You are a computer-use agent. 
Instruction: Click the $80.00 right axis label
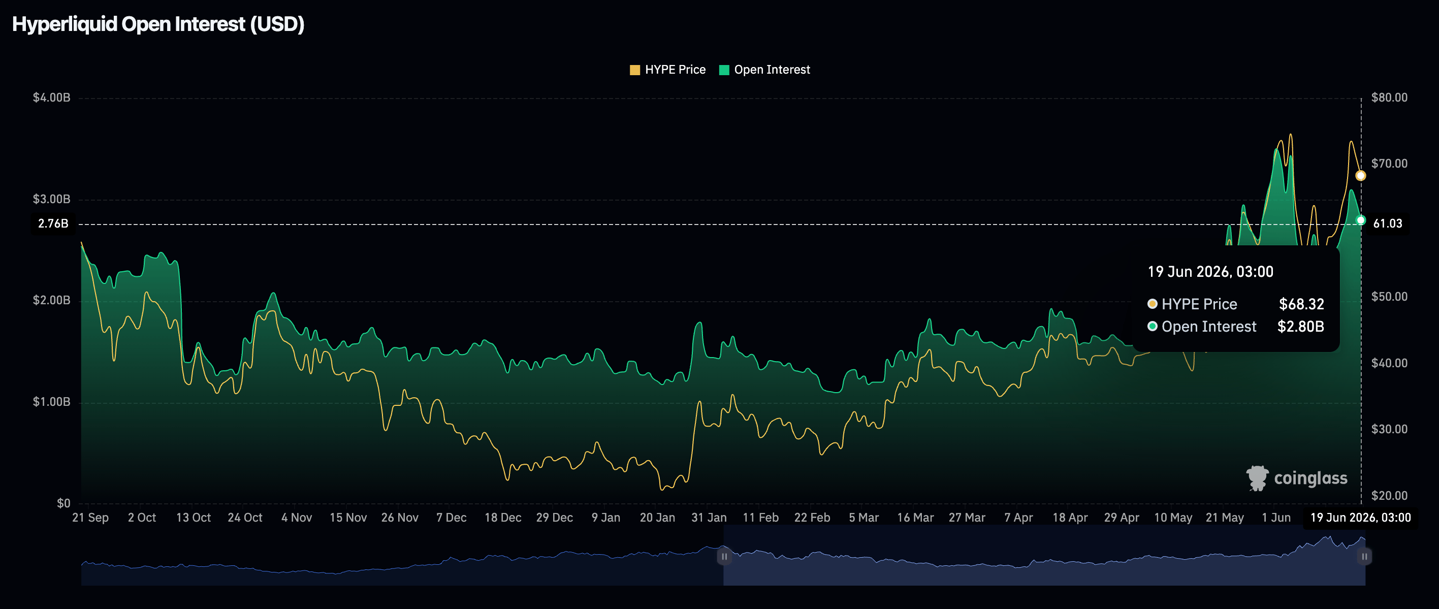coord(1389,98)
